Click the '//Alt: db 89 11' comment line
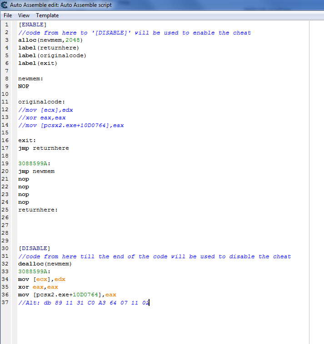 83,302
